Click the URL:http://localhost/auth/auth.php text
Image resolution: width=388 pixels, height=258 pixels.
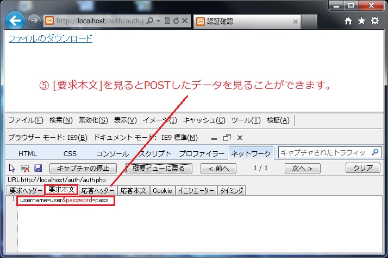(57, 180)
